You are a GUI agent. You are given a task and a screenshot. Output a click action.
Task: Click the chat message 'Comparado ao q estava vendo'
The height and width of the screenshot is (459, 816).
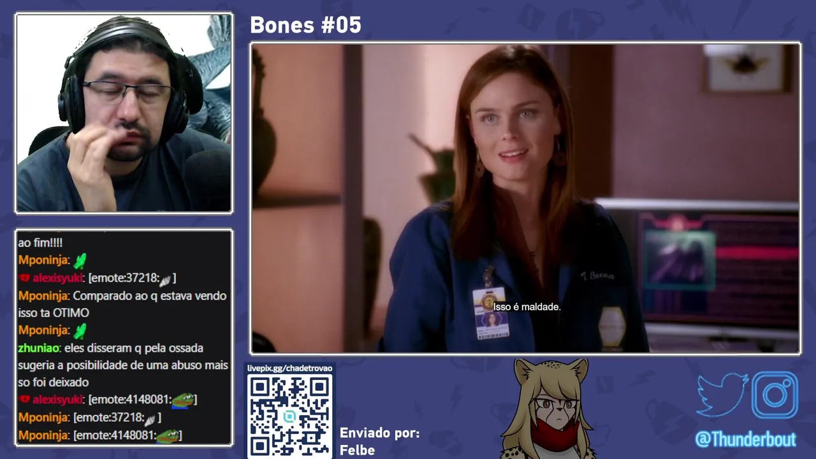(150, 296)
